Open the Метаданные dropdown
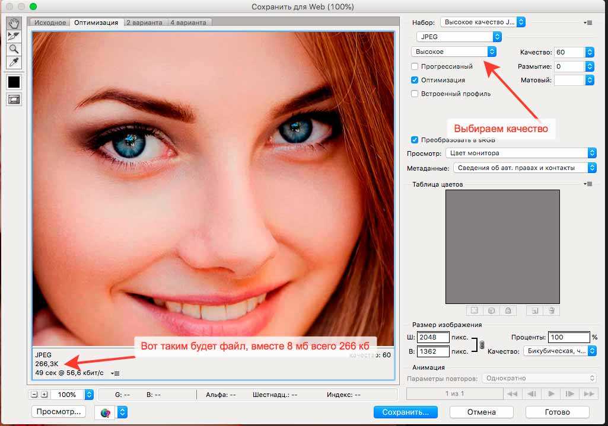The image size is (608, 426). [x=524, y=168]
